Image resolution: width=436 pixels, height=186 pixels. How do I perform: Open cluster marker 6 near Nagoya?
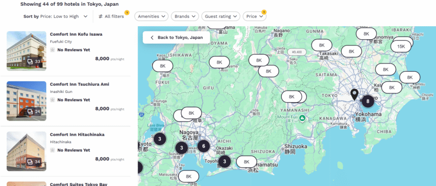203,146
